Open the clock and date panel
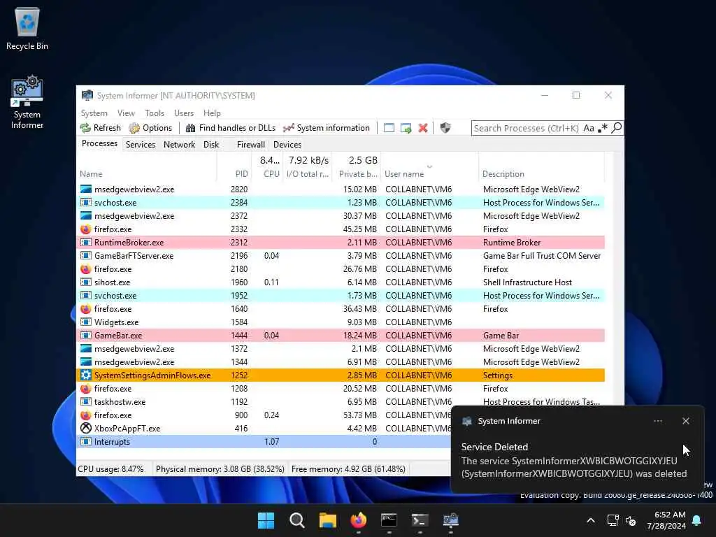 coord(666,520)
